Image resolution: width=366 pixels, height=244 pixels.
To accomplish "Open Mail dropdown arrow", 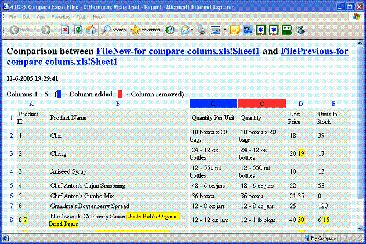I will coord(192,30).
